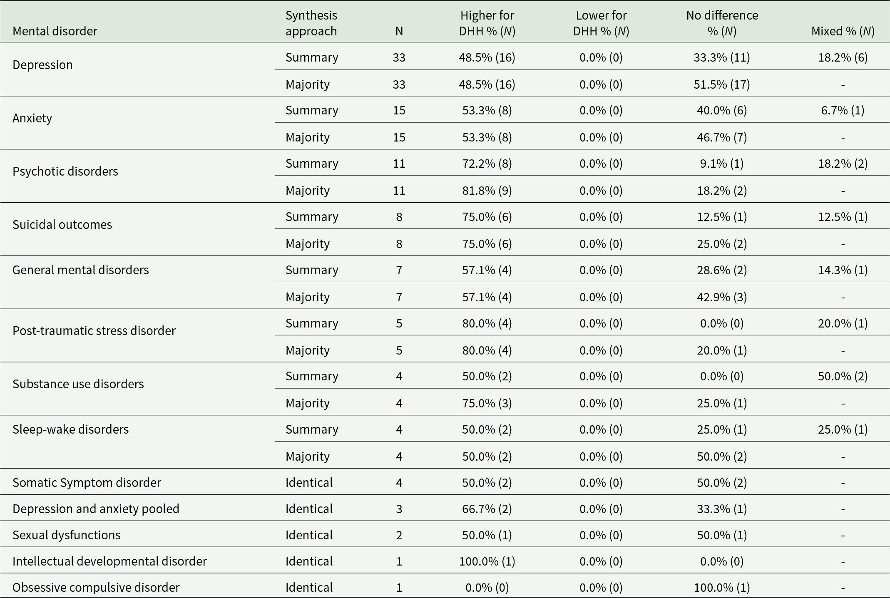
Task: Select Depression and anxiety pooled row
Action: tap(96, 509)
